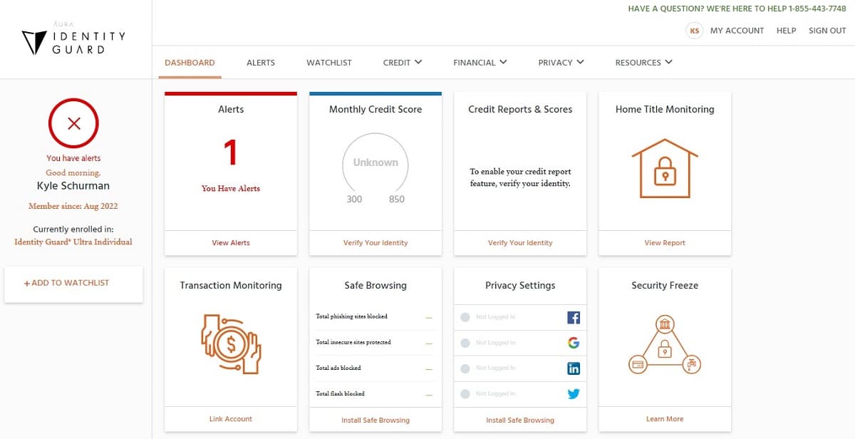The image size is (855, 439).
Task: Sign out of the account
Action: [827, 31]
